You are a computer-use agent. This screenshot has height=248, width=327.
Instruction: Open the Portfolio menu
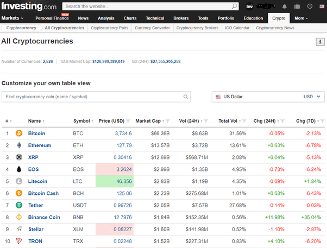226,18
